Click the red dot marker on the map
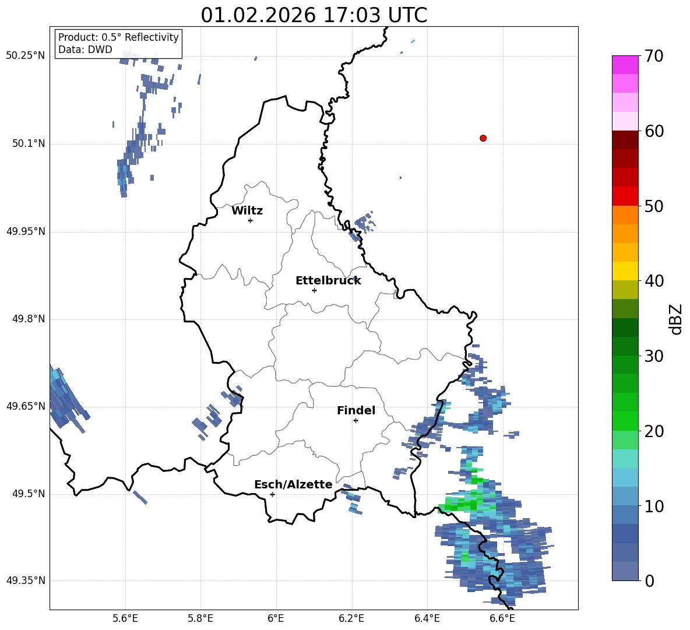Image resolution: width=690 pixels, height=630 pixels. point(483,138)
